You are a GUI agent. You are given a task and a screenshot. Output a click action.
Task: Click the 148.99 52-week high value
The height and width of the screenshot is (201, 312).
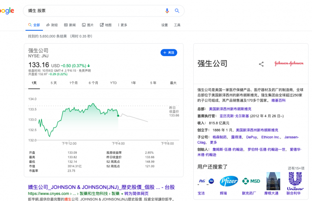click(149, 162)
